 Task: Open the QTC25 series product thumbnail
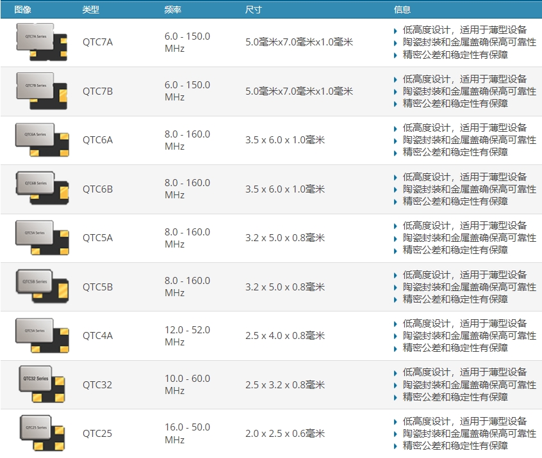[x=42, y=433]
